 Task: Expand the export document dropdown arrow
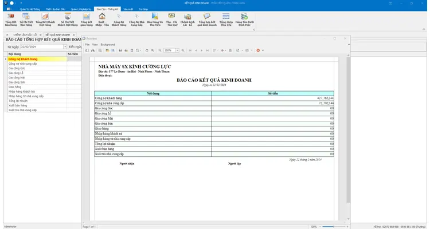click(242, 50)
